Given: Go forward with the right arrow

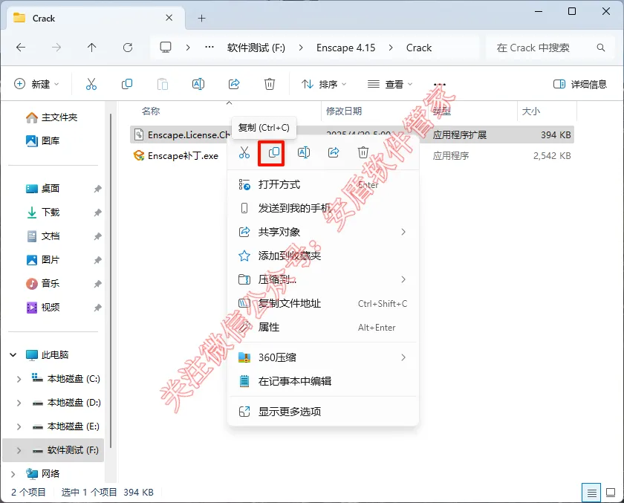Looking at the screenshot, I should [x=56, y=48].
